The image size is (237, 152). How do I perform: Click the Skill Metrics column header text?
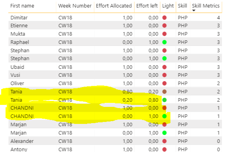[x=206, y=6]
